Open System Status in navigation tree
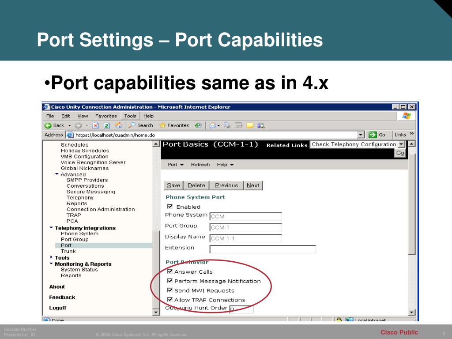This screenshot has height=339, width=452. click(79, 270)
